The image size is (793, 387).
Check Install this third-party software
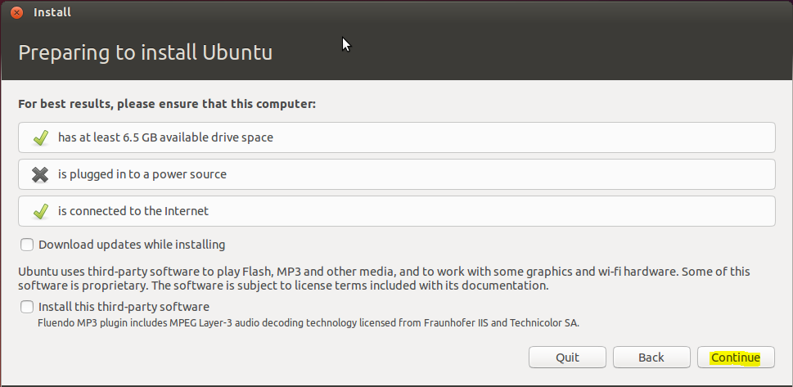pyautogui.click(x=27, y=307)
